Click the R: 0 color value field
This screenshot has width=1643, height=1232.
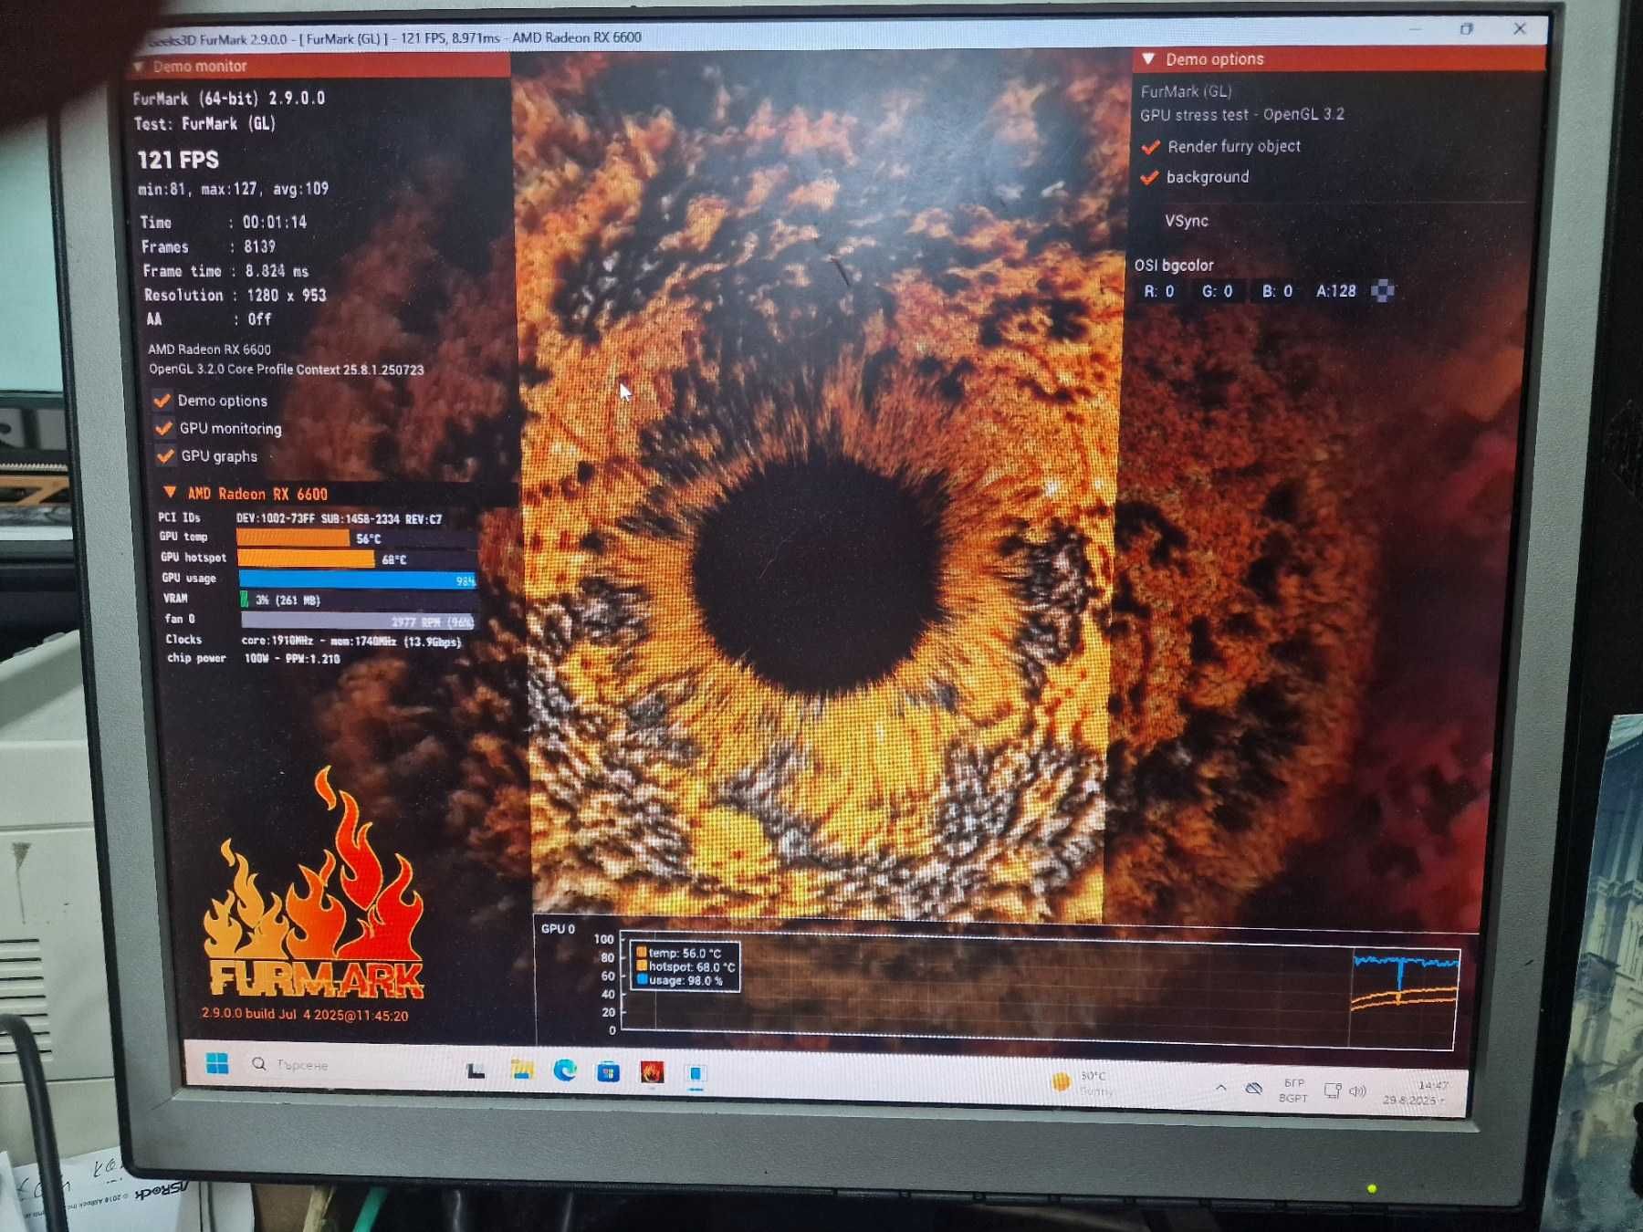tap(1159, 291)
